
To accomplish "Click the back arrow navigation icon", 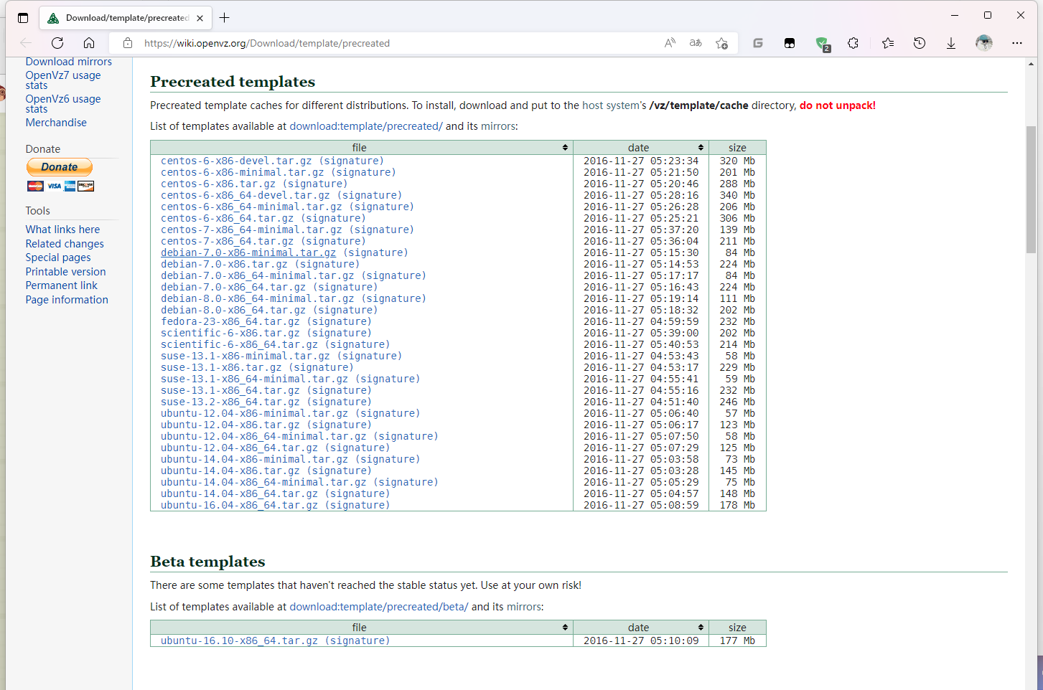I will (26, 43).
